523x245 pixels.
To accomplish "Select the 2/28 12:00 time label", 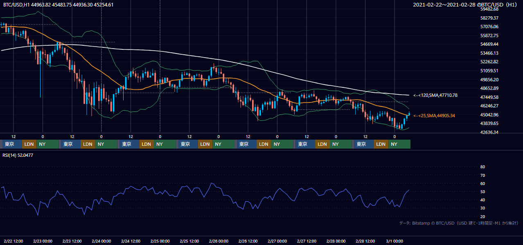I will pos(365,241).
